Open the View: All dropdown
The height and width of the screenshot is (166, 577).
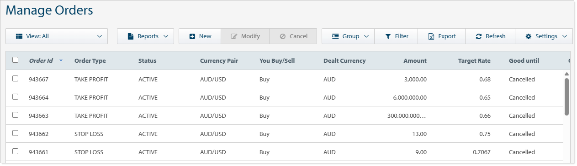57,36
